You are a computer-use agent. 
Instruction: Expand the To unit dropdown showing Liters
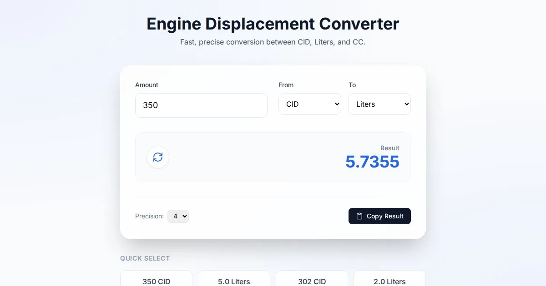pos(379,104)
